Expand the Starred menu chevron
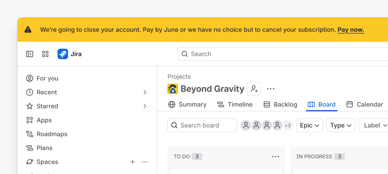Screen dimensions: 388x174 pos(145,106)
